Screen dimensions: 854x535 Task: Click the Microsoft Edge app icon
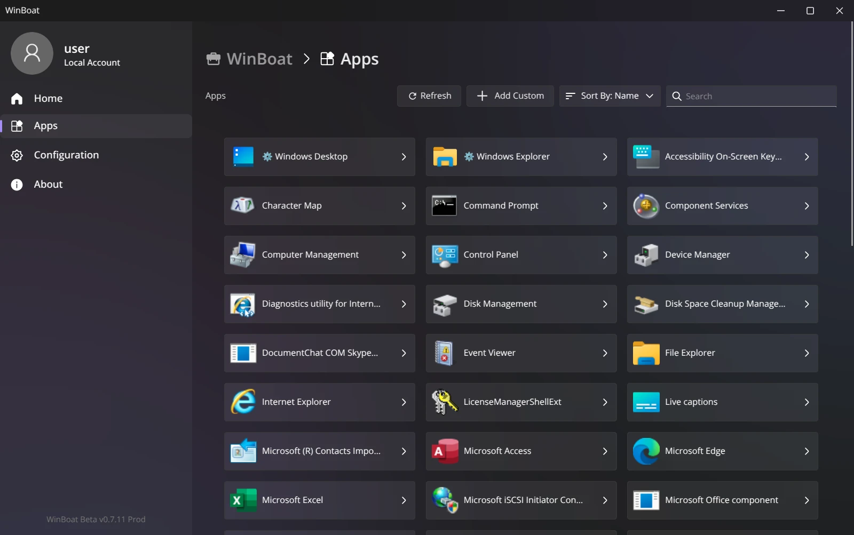click(646, 451)
